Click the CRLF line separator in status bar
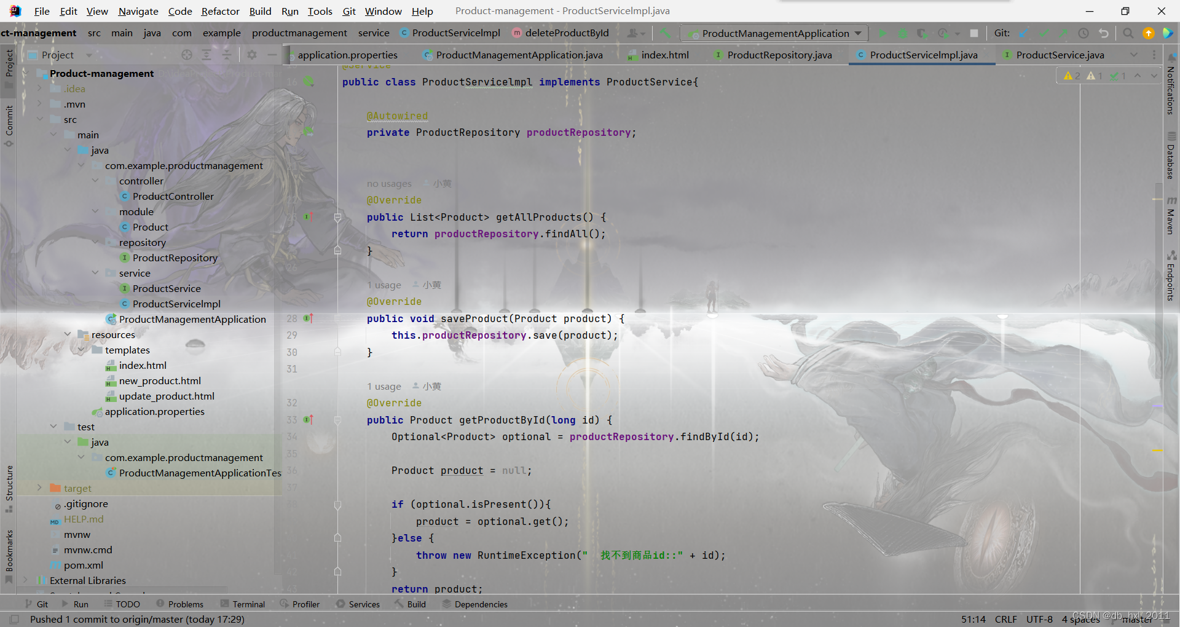Viewport: 1180px width, 627px height. click(x=1006, y=619)
